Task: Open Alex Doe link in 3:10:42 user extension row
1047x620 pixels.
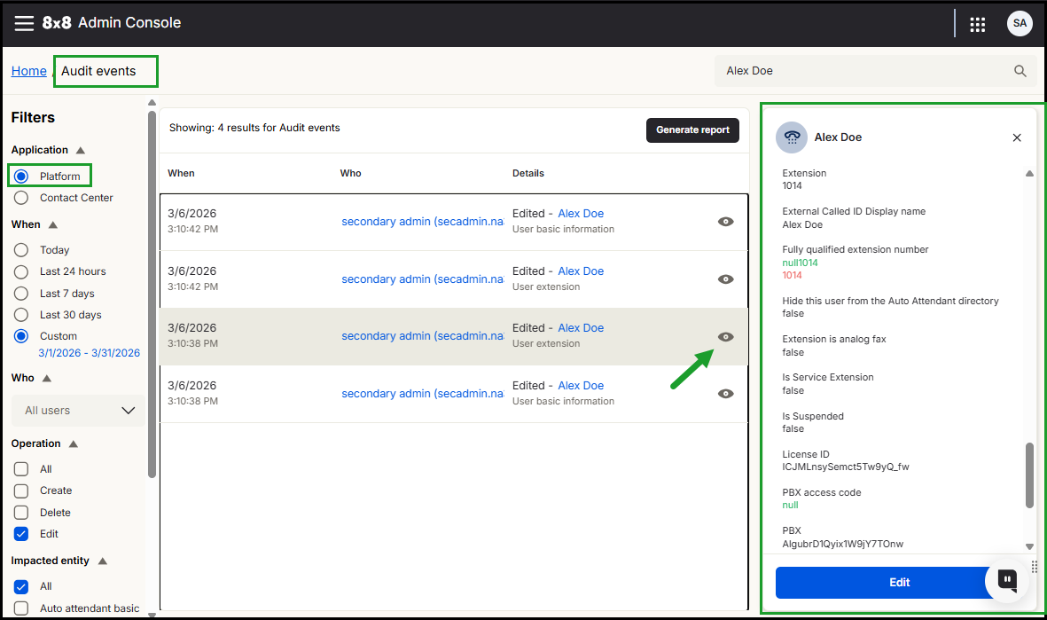Action: [581, 271]
